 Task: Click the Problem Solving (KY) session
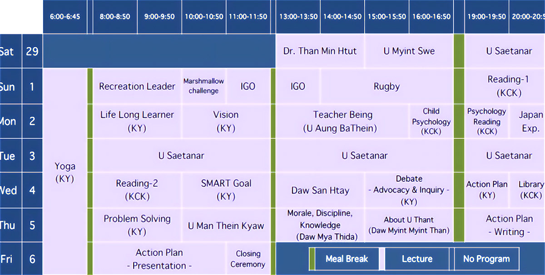tap(137, 225)
